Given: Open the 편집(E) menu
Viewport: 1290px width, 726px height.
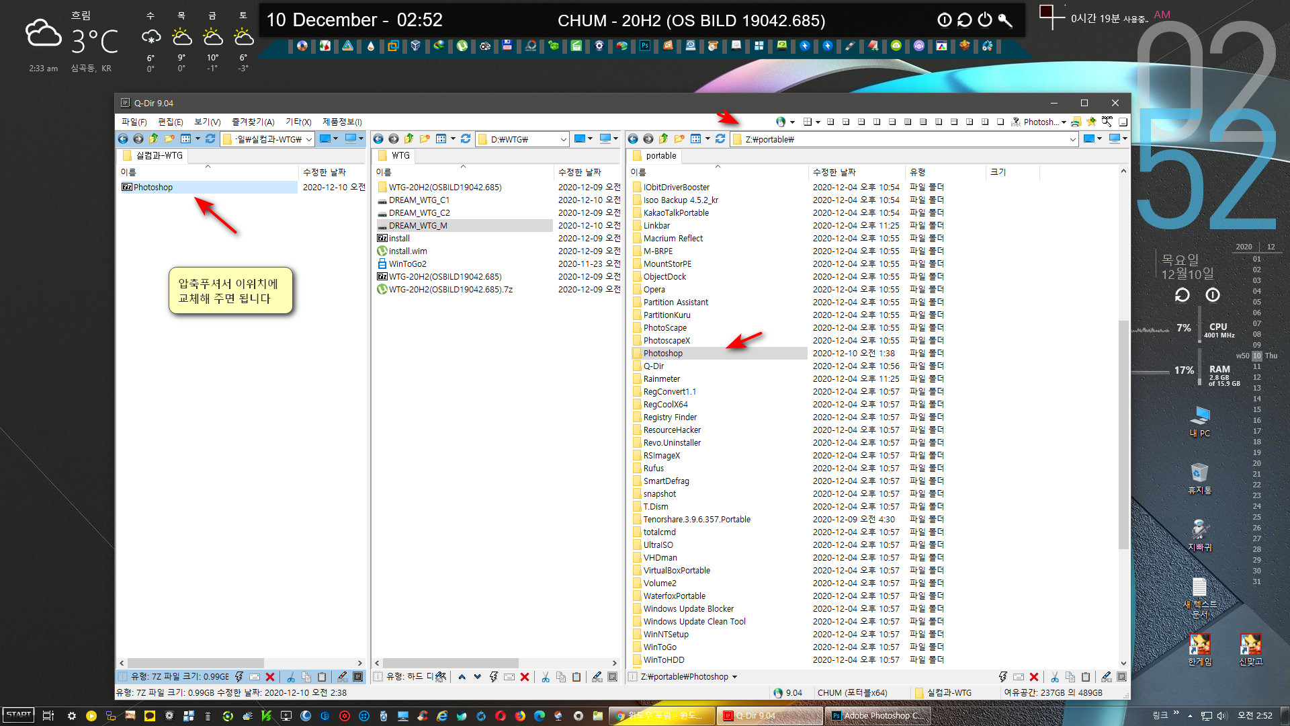Looking at the screenshot, I should (x=171, y=122).
